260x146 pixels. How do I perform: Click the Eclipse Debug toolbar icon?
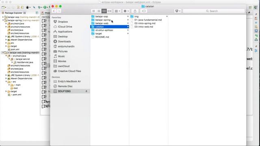pos(39,7)
